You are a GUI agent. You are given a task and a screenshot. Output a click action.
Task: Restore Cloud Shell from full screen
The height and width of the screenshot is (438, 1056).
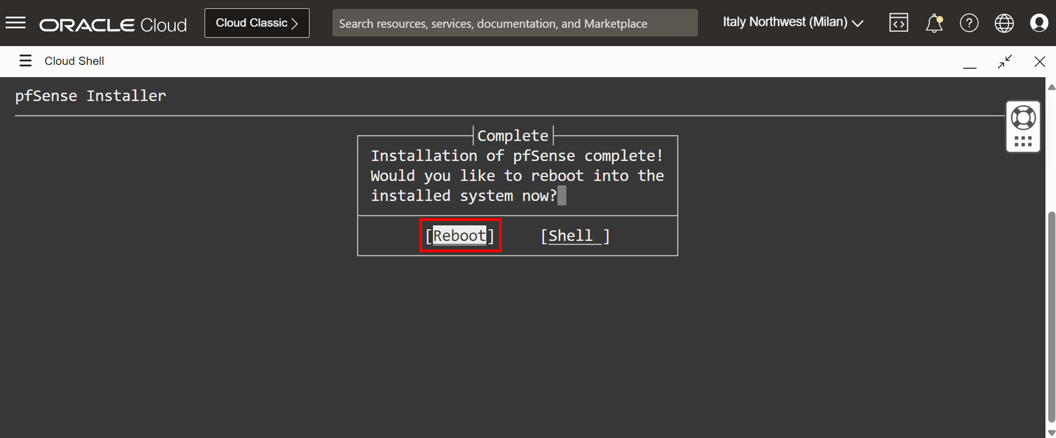(x=1005, y=62)
